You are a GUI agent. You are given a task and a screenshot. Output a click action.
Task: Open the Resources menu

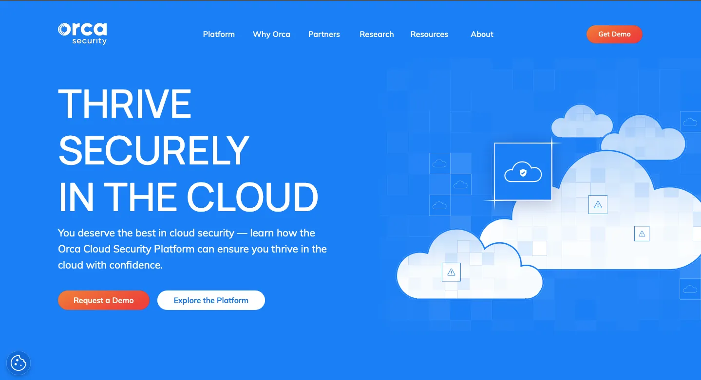pos(429,34)
